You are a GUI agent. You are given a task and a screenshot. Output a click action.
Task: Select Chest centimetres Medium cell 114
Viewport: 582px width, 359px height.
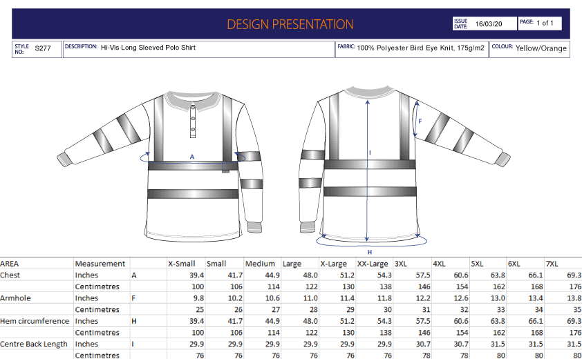274,287
